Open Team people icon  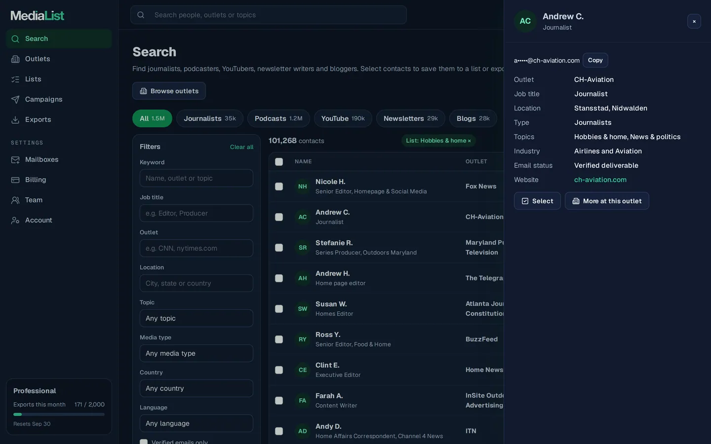pos(15,200)
